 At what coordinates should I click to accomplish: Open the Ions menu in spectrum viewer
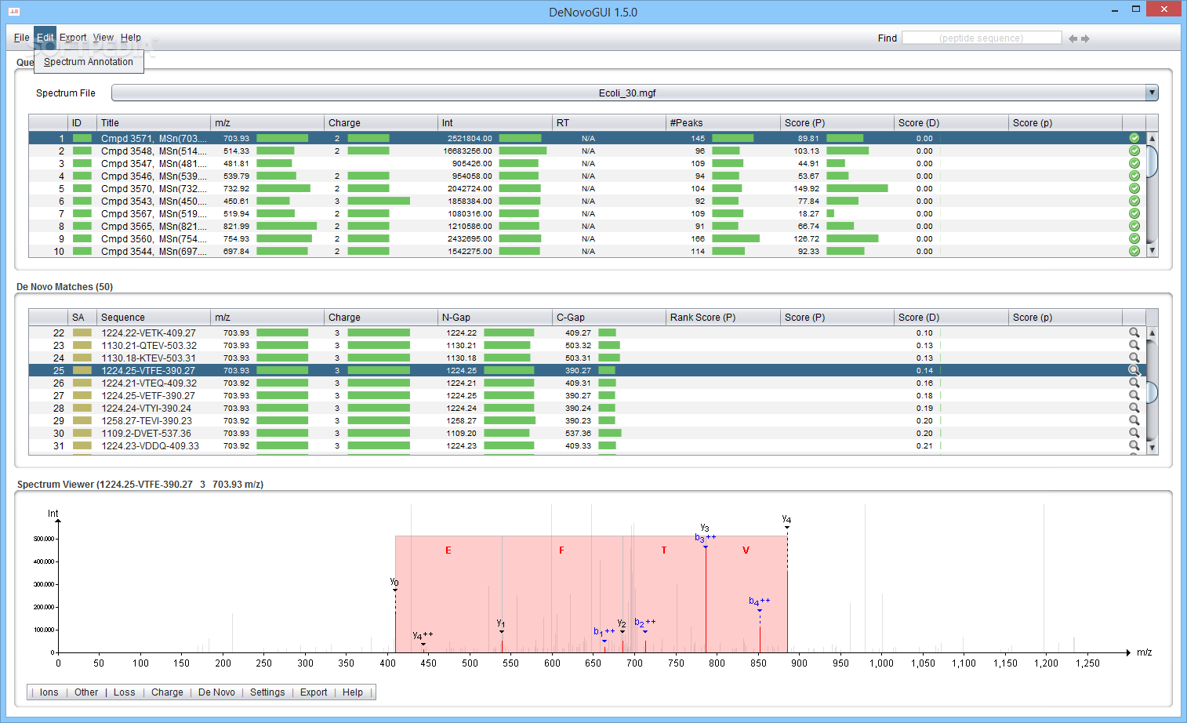pyautogui.click(x=49, y=692)
